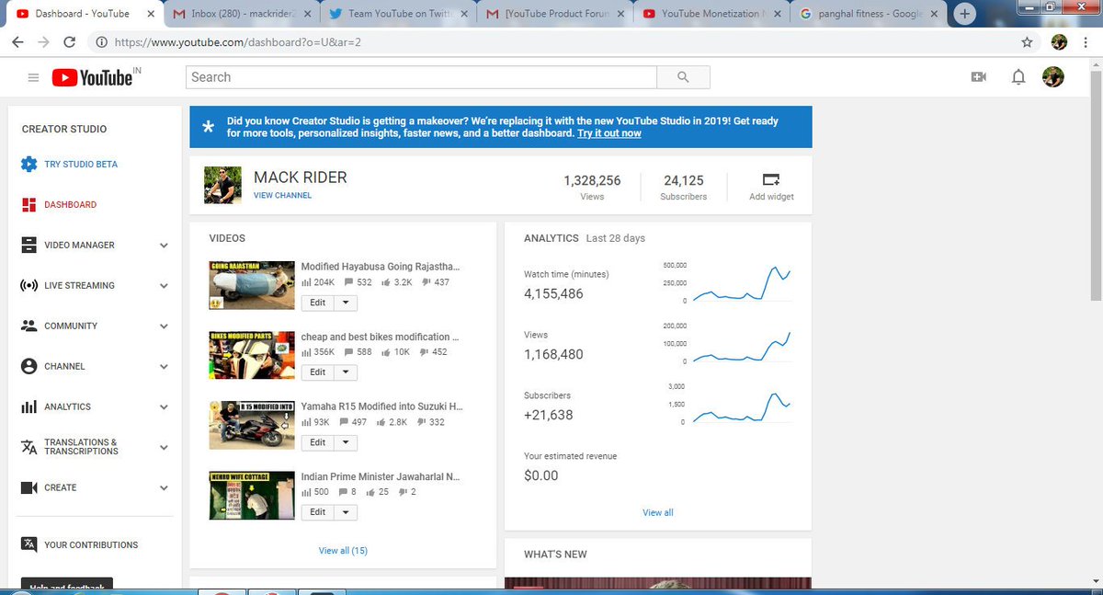This screenshot has height=595, width=1103.
Task: Open a new browser tab
Action: [965, 14]
